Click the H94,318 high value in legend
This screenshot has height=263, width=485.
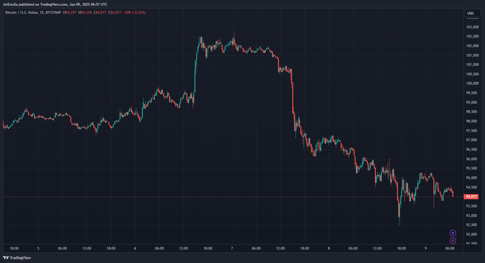[85, 13]
